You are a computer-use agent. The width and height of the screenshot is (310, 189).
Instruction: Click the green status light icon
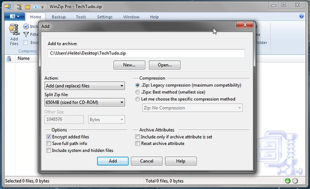click(288, 181)
